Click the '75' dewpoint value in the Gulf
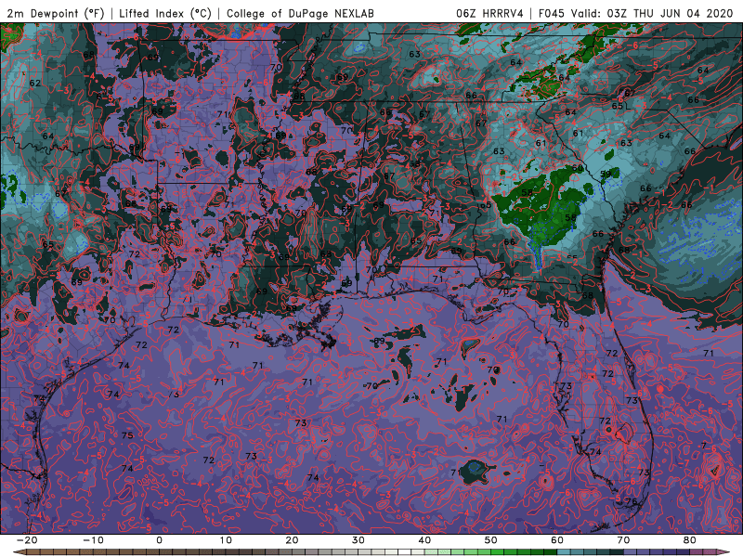The height and width of the screenshot is (557, 743). [x=127, y=435]
